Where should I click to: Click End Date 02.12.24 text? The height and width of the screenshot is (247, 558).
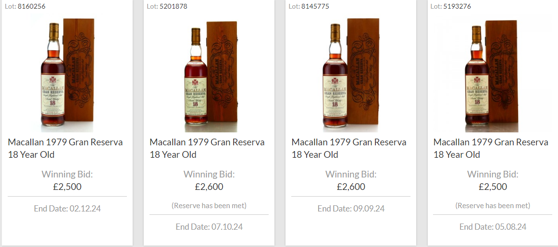click(67, 208)
